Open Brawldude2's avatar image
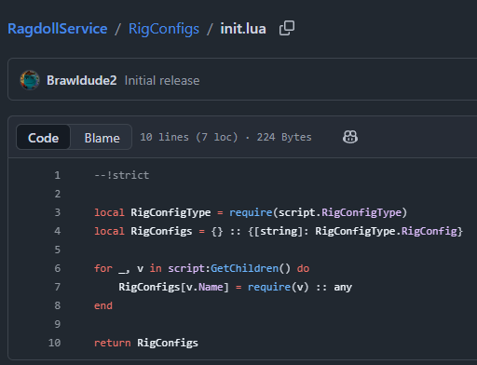Screen dimensions: 477x365 point(30,80)
